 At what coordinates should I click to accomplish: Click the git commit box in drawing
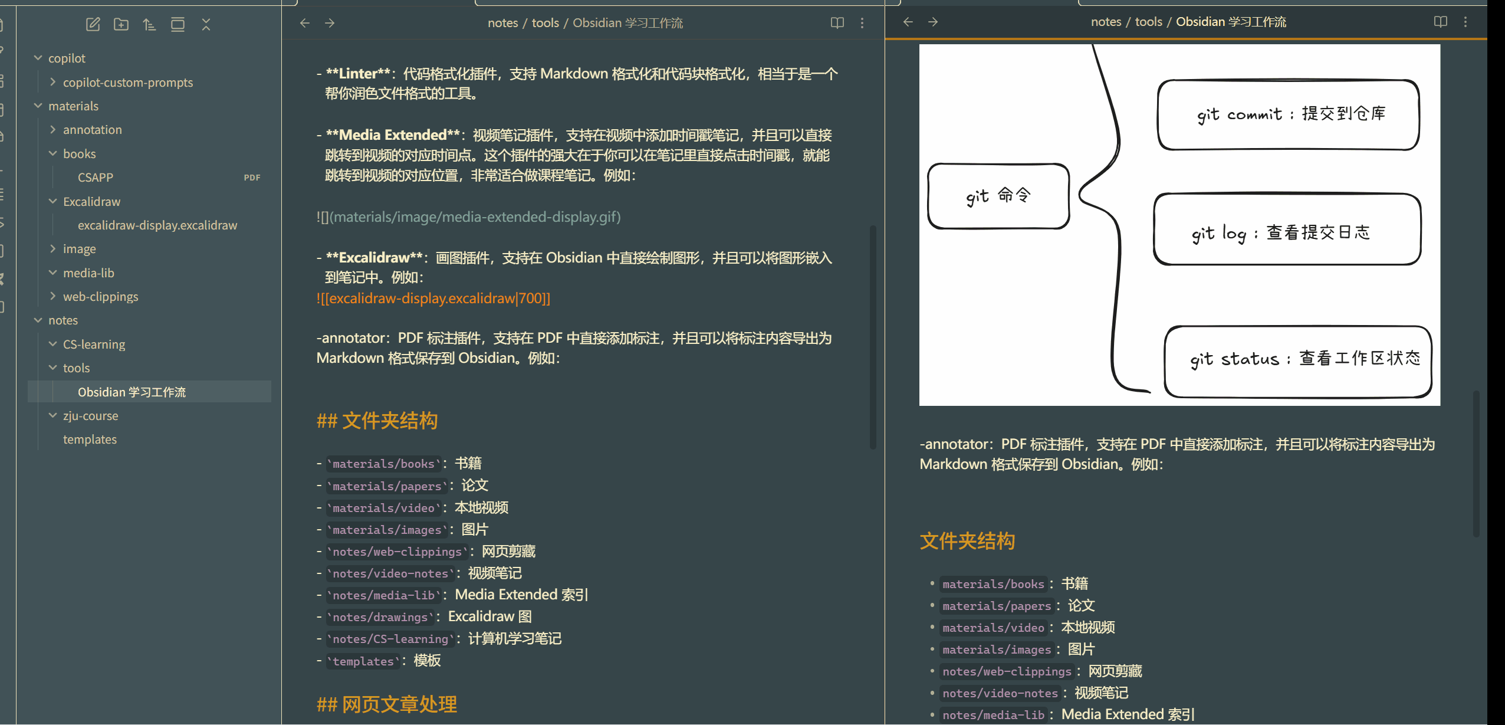coord(1288,114)
